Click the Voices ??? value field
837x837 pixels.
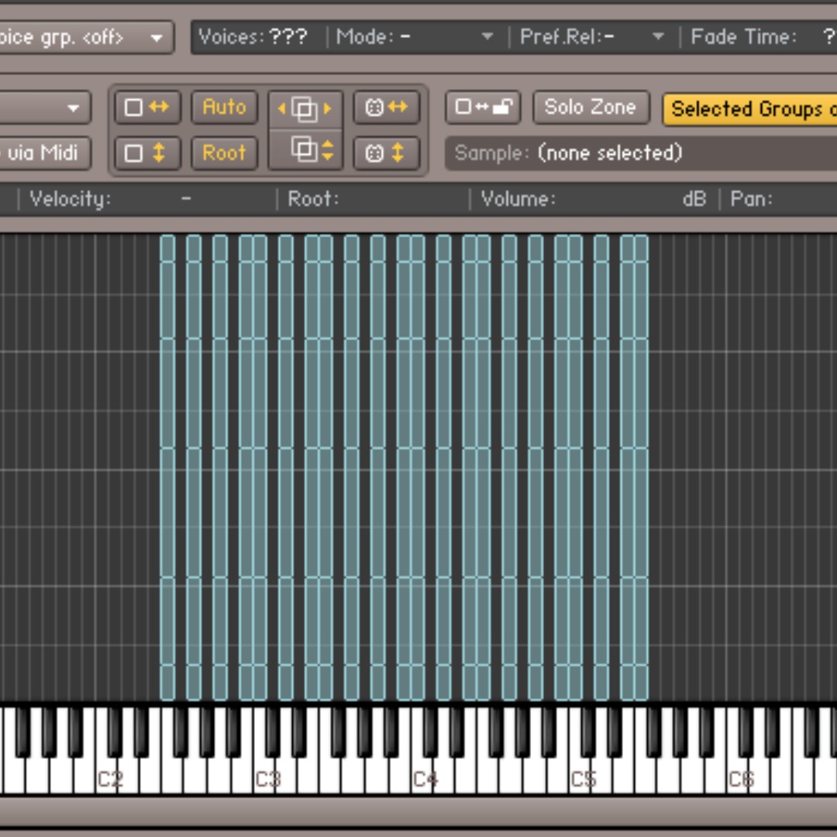click(x=288, y=37)
